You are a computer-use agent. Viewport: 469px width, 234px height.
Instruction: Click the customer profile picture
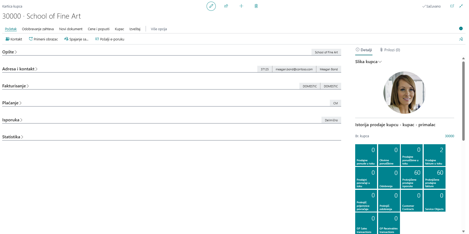point(404,92)
